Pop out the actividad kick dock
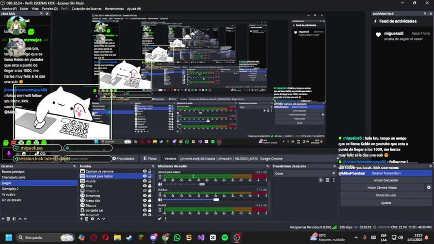 tap(424, 14)
